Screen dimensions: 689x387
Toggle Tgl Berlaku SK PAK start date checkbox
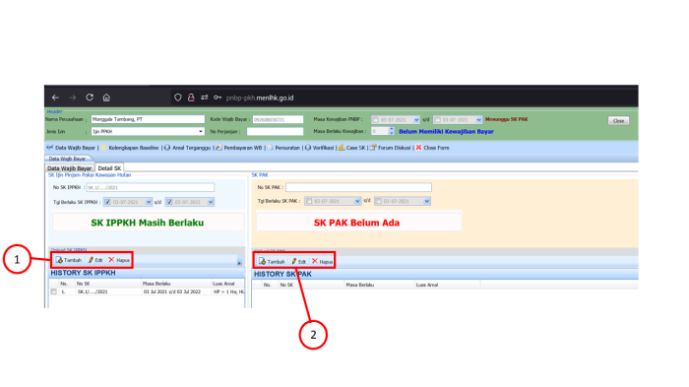pyautogui.click(x=309, y=201)
